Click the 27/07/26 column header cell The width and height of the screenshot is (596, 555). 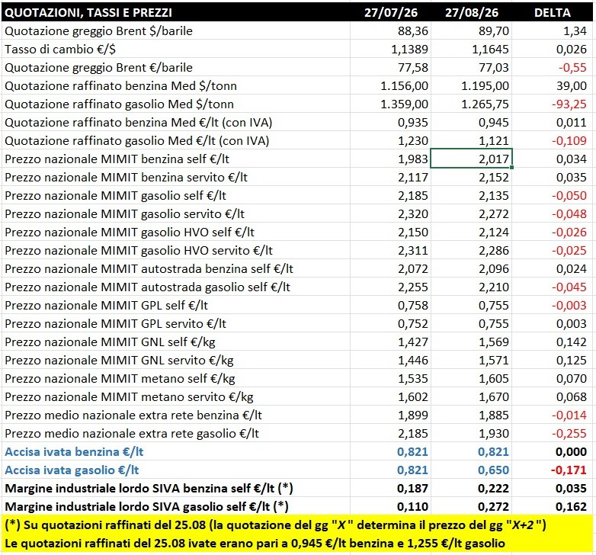click(x=390, y=12)
